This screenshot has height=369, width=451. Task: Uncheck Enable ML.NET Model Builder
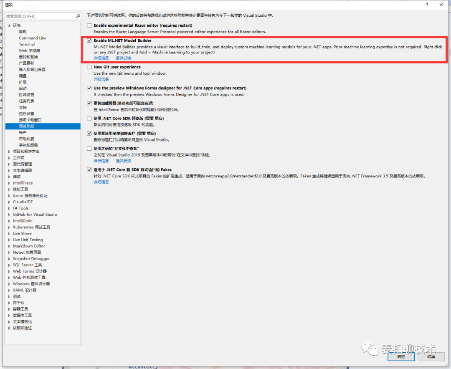[89, 40]
